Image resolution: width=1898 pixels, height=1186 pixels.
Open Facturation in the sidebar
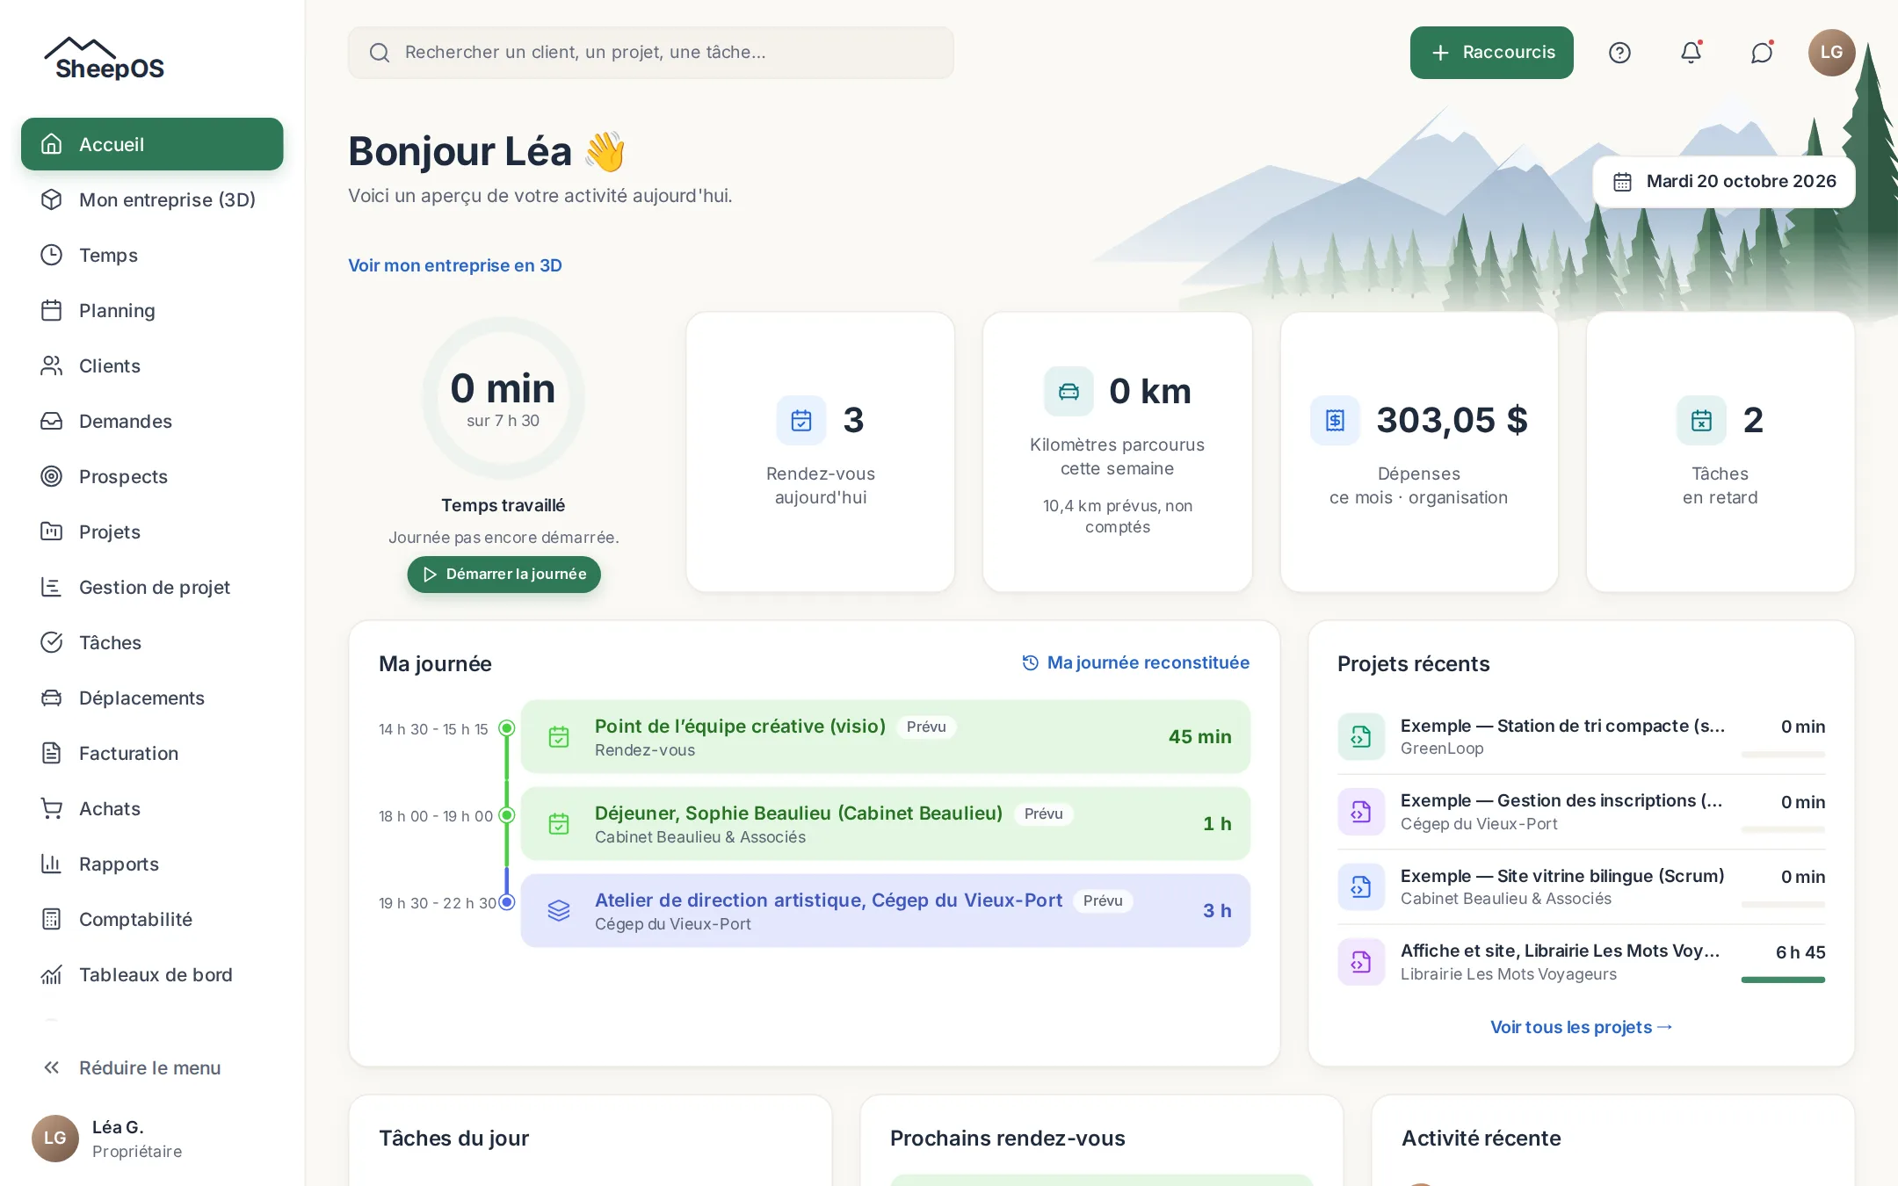[152, 753]
